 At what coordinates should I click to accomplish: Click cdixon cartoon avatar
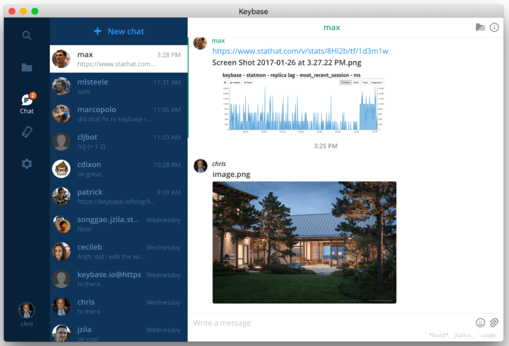click(x=61, y=169)
